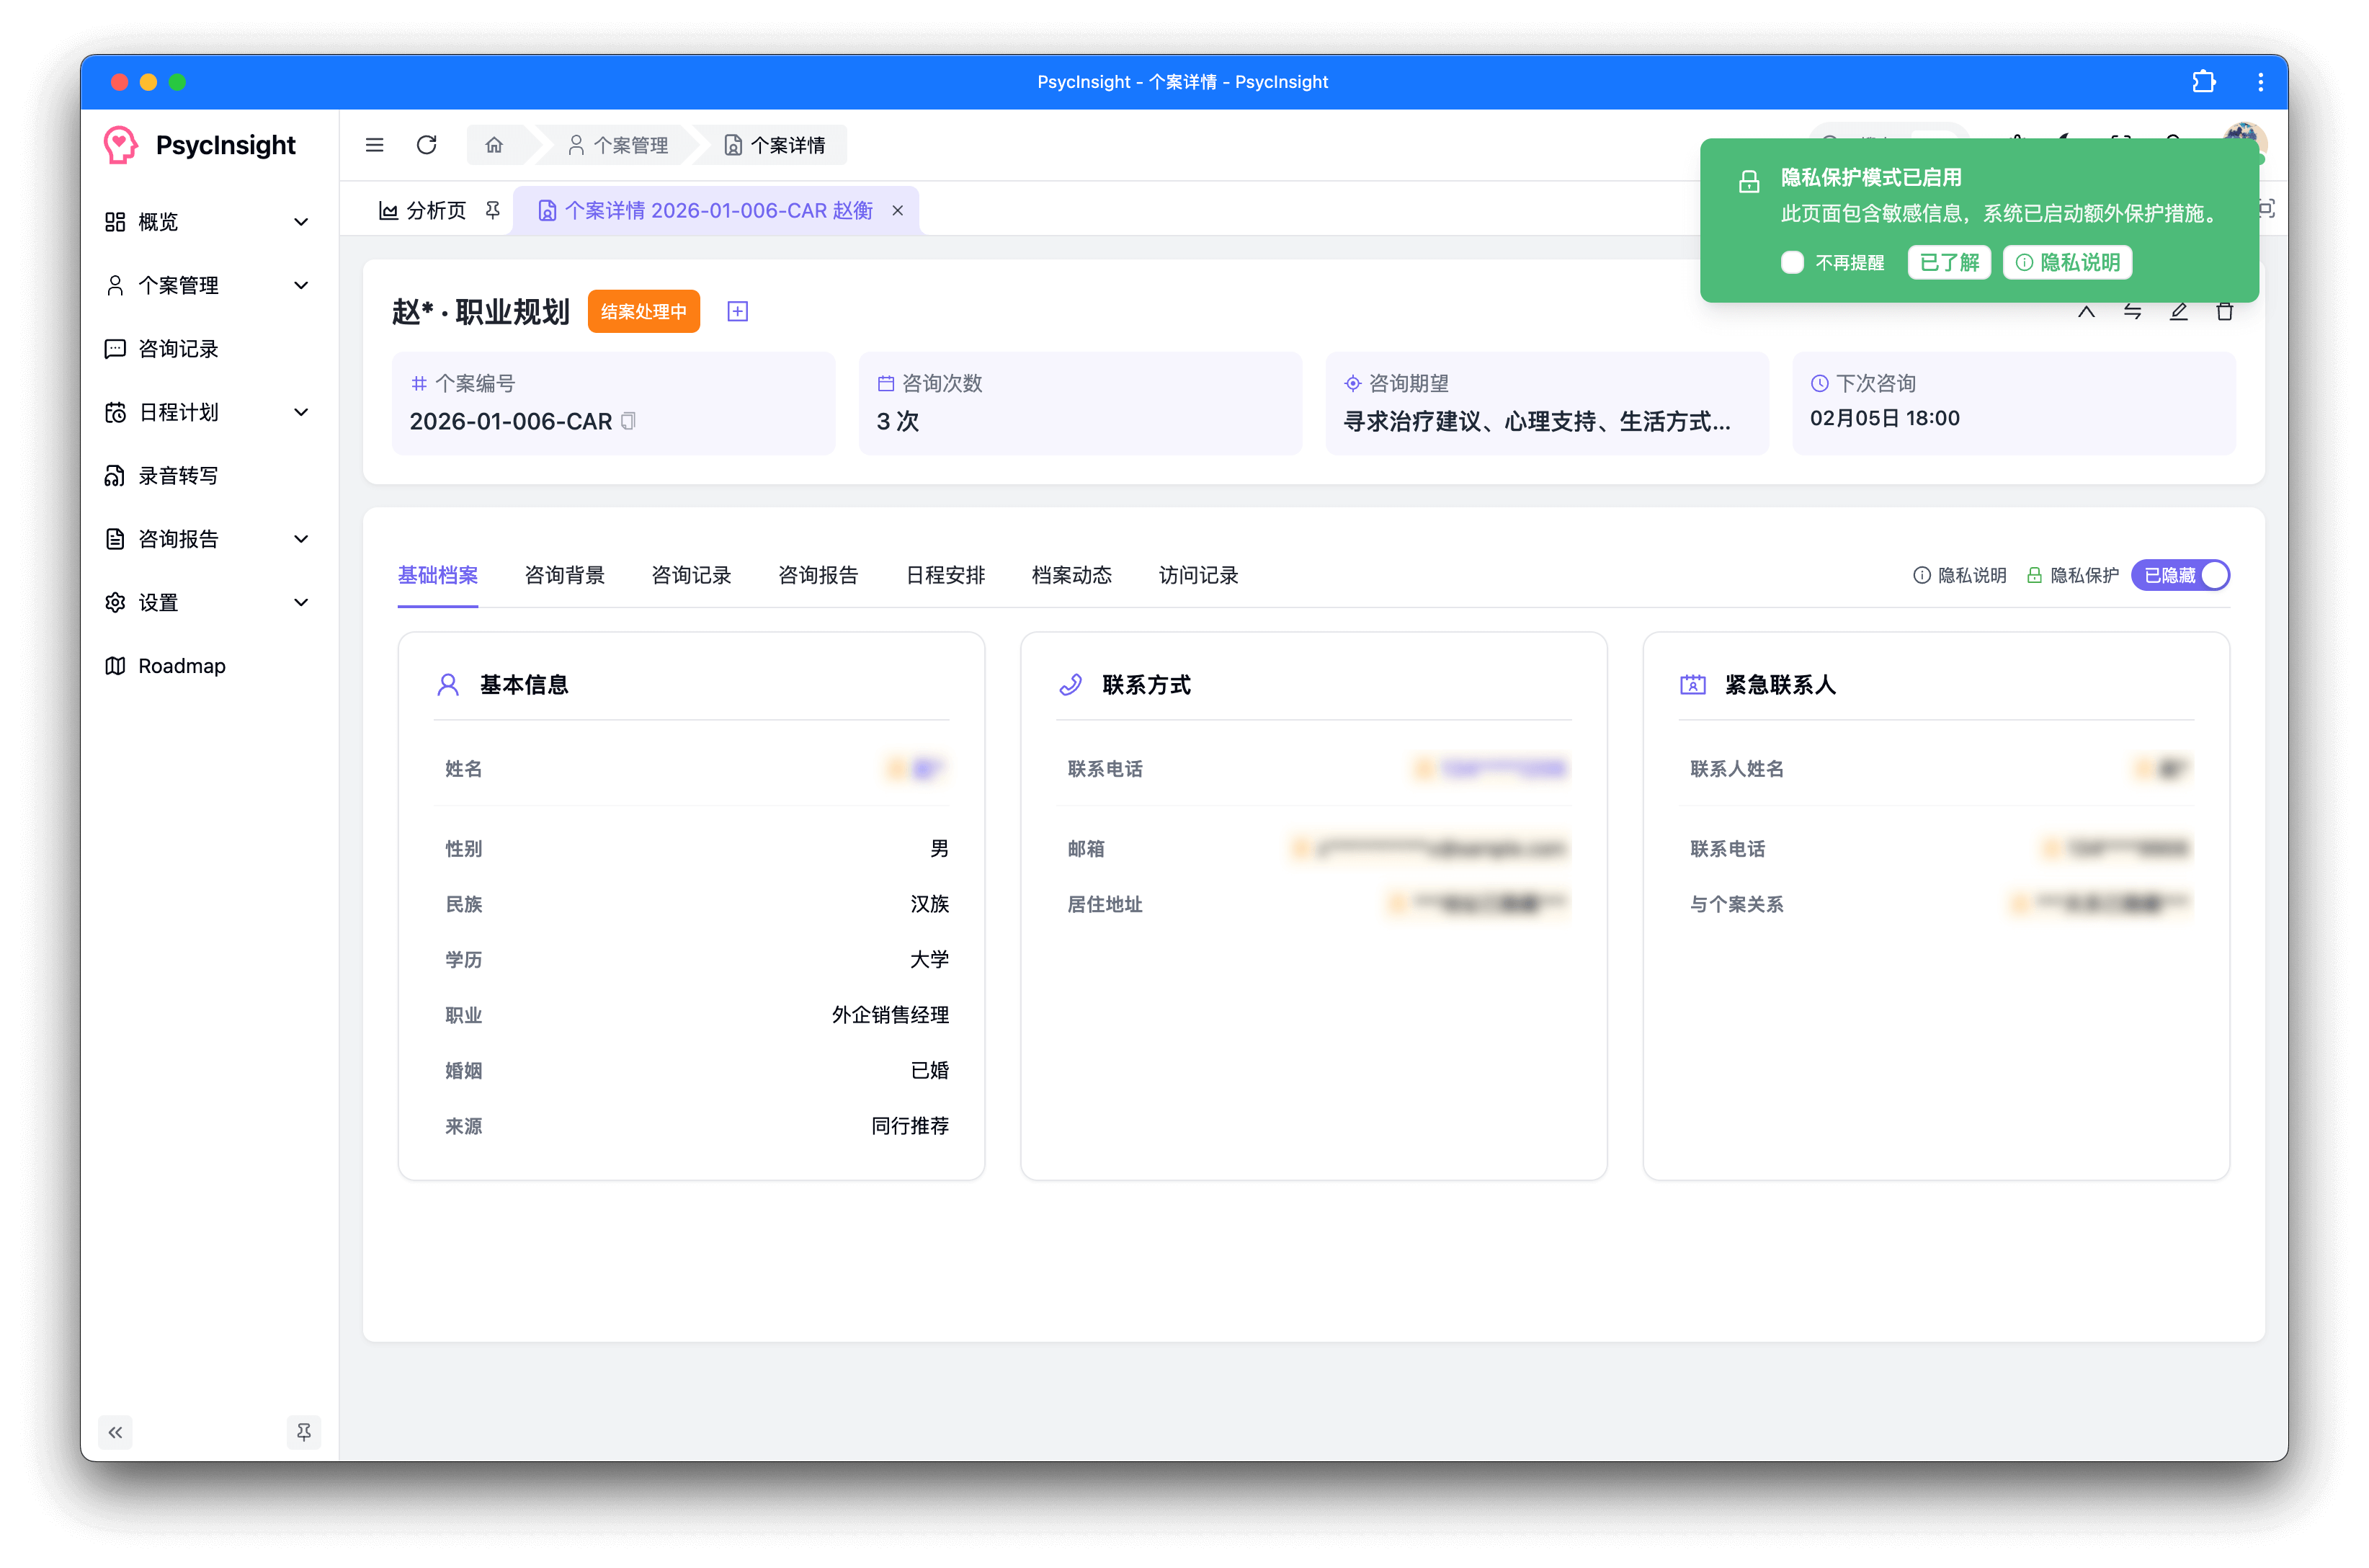Delete the case via the trash icon
The image size is (2369, 1568).
[2226, 311]
